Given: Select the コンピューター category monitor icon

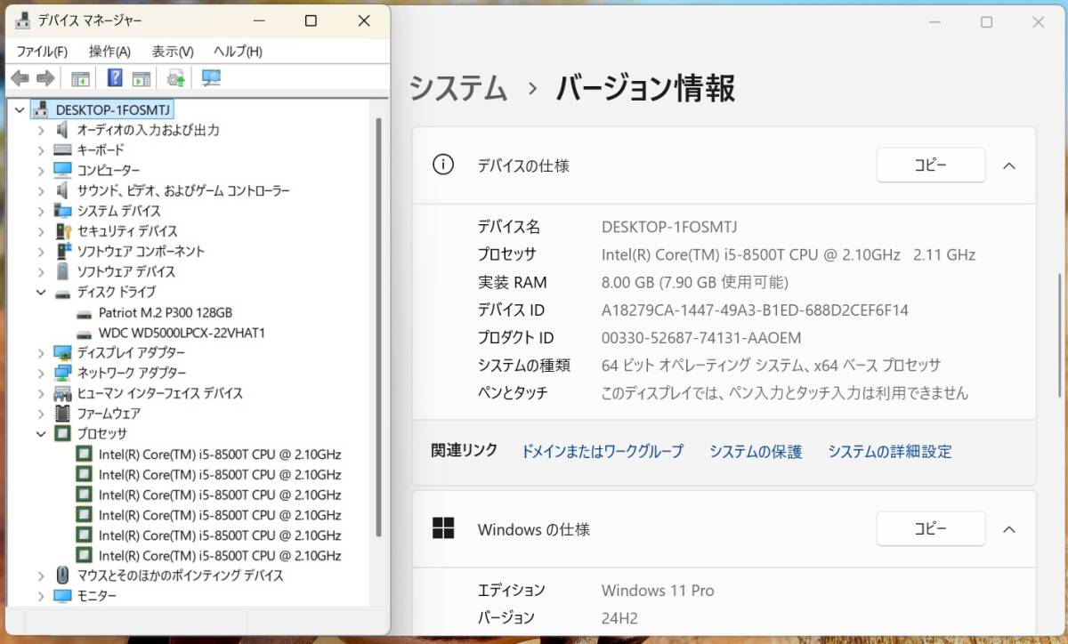Looking at the screenshot, I should coord(62,170).
